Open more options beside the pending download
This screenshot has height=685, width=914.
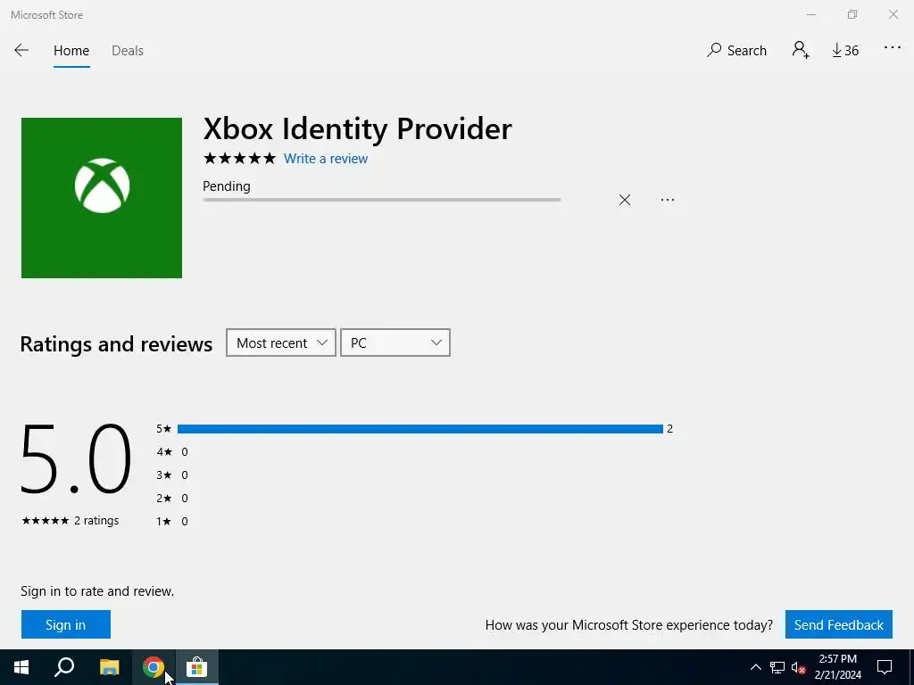click(668, 200)
